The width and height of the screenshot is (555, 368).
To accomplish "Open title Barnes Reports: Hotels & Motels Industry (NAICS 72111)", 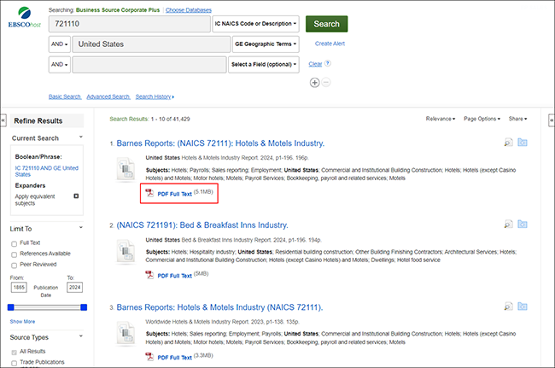I will coord(219,307).
